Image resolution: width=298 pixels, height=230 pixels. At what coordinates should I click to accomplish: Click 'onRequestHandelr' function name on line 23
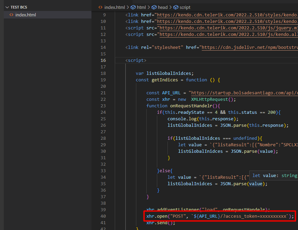point(191,106)
